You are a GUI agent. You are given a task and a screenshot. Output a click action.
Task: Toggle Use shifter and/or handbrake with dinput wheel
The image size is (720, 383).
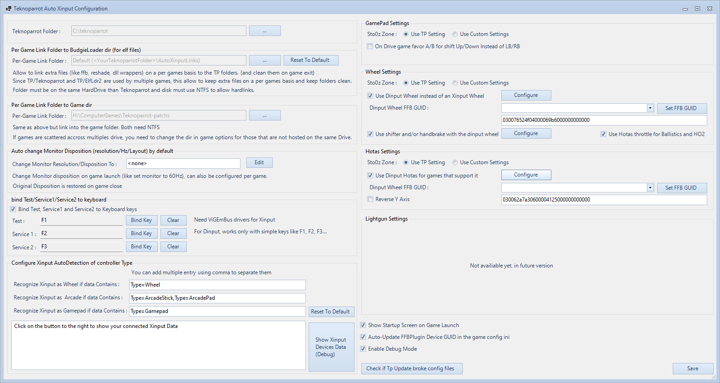click(370, 134)
